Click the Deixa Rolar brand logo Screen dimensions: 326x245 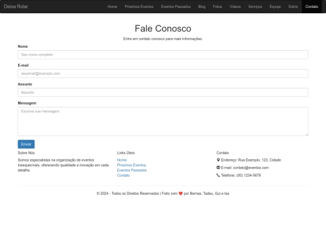click(16, 7)
